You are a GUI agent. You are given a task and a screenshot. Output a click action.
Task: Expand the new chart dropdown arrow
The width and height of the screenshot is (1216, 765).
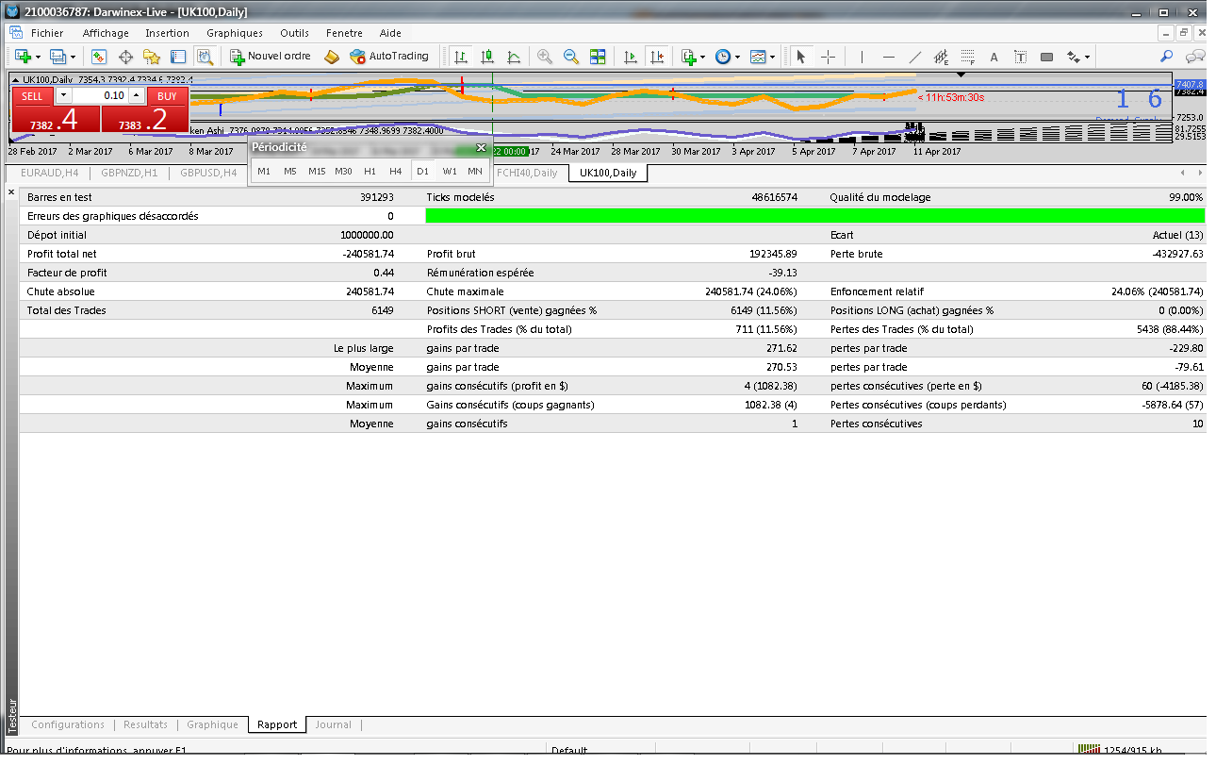pos(39,57)
